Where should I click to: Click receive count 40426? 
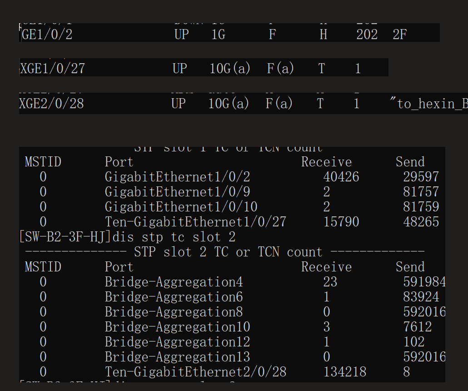(341, 177)
